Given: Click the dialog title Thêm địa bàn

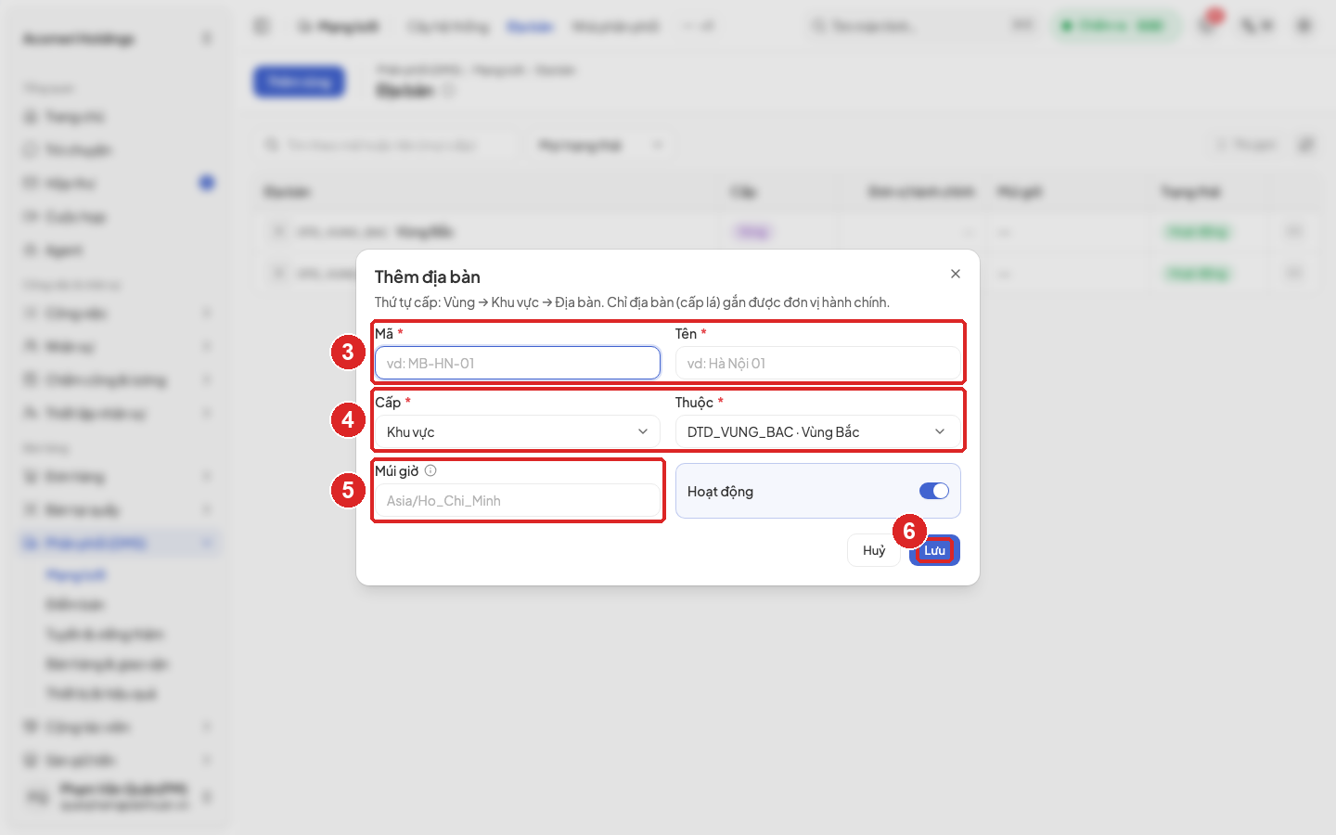Looking at the screenshot, I should (x=428, y=276).
